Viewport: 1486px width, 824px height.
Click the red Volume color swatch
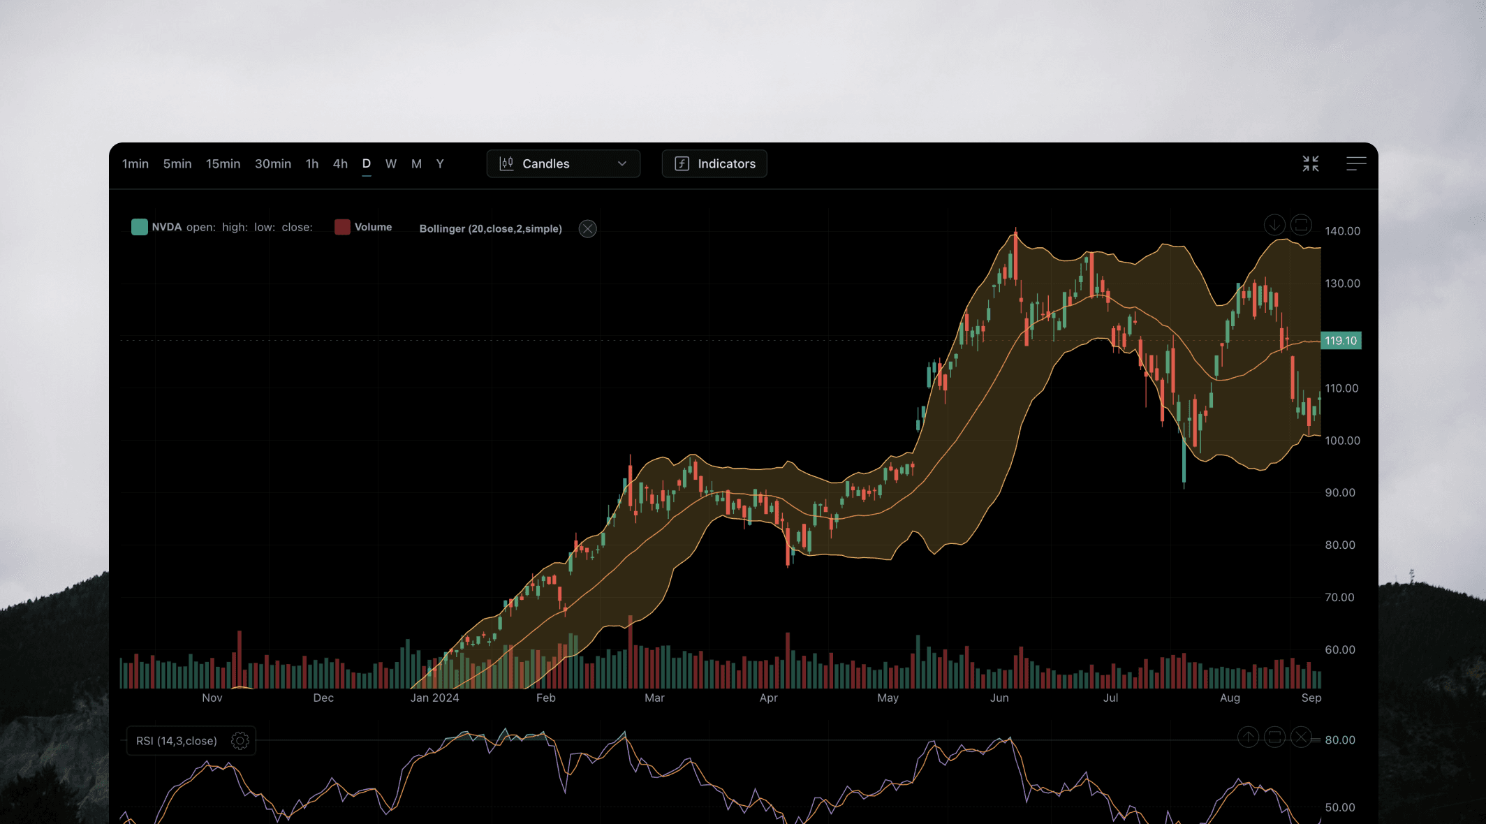(341, 227)
